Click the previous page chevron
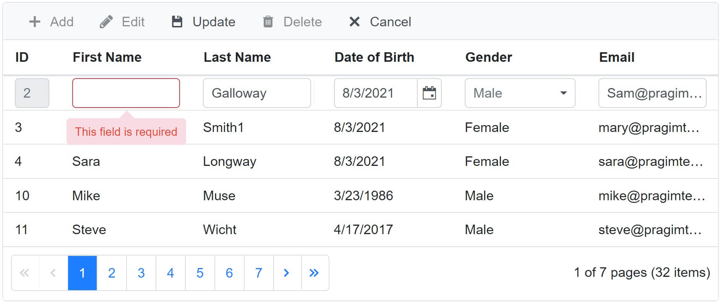Image resolution: width=720 pixels, height=302 pixels. [53, 273]
